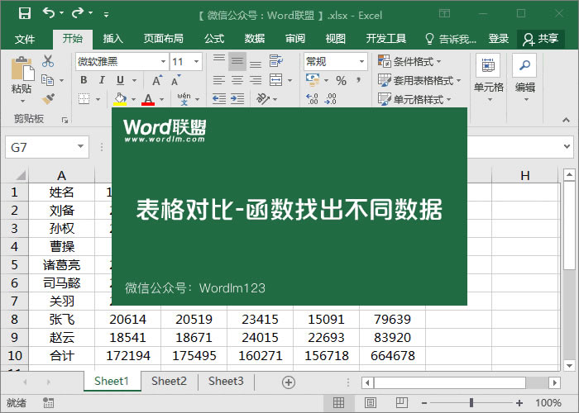Viewport: 579px width, 413px height.
Task: Click the Undo arrow icon
Action: pos(49,14)
